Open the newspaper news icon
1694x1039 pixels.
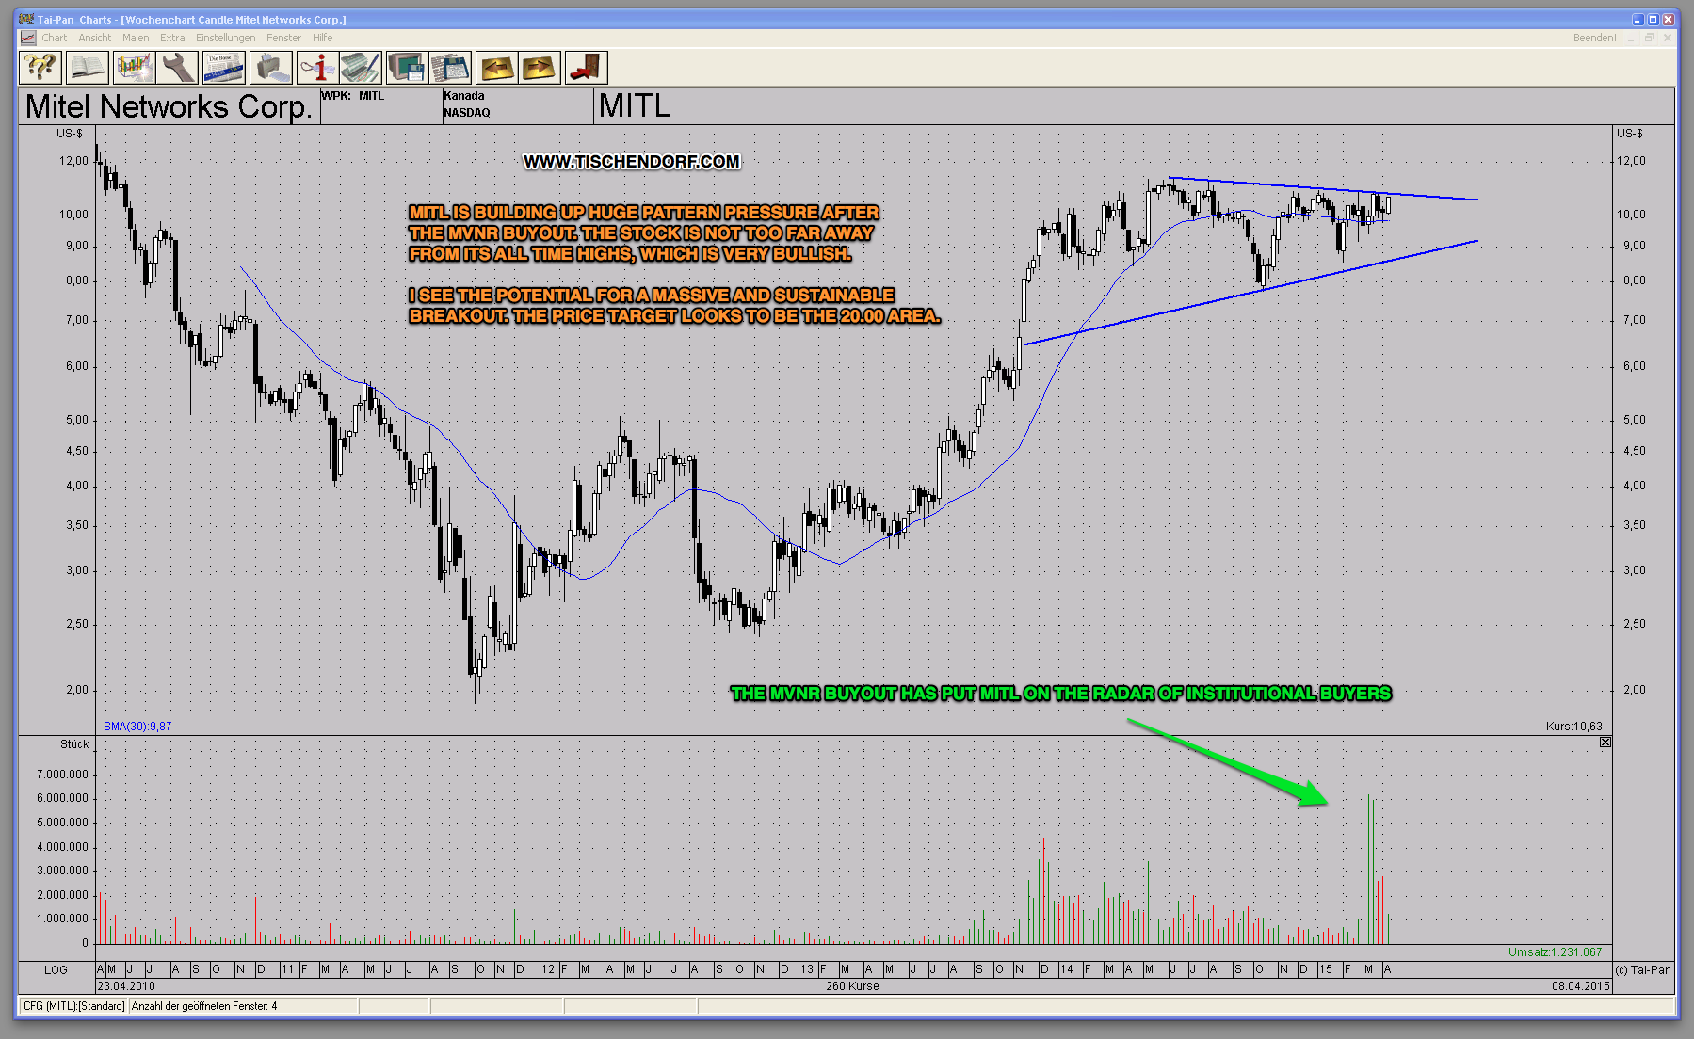click(x=224, y=68)
